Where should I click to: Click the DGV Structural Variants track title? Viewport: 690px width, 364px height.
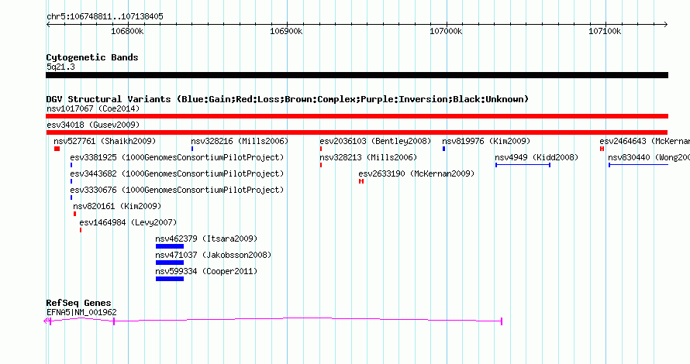tap(288, 99)
